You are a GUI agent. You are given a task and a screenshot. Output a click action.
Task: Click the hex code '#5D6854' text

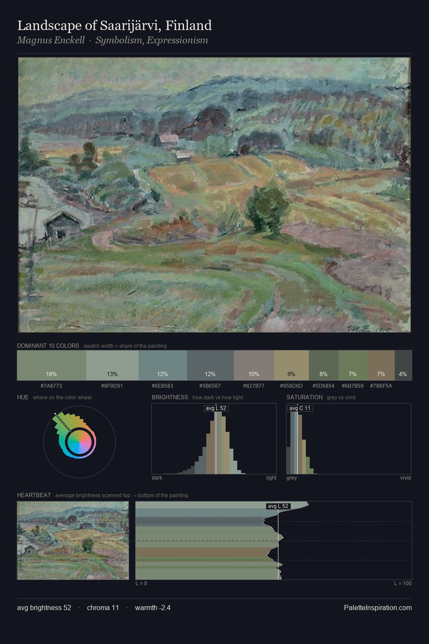[323, 386]
